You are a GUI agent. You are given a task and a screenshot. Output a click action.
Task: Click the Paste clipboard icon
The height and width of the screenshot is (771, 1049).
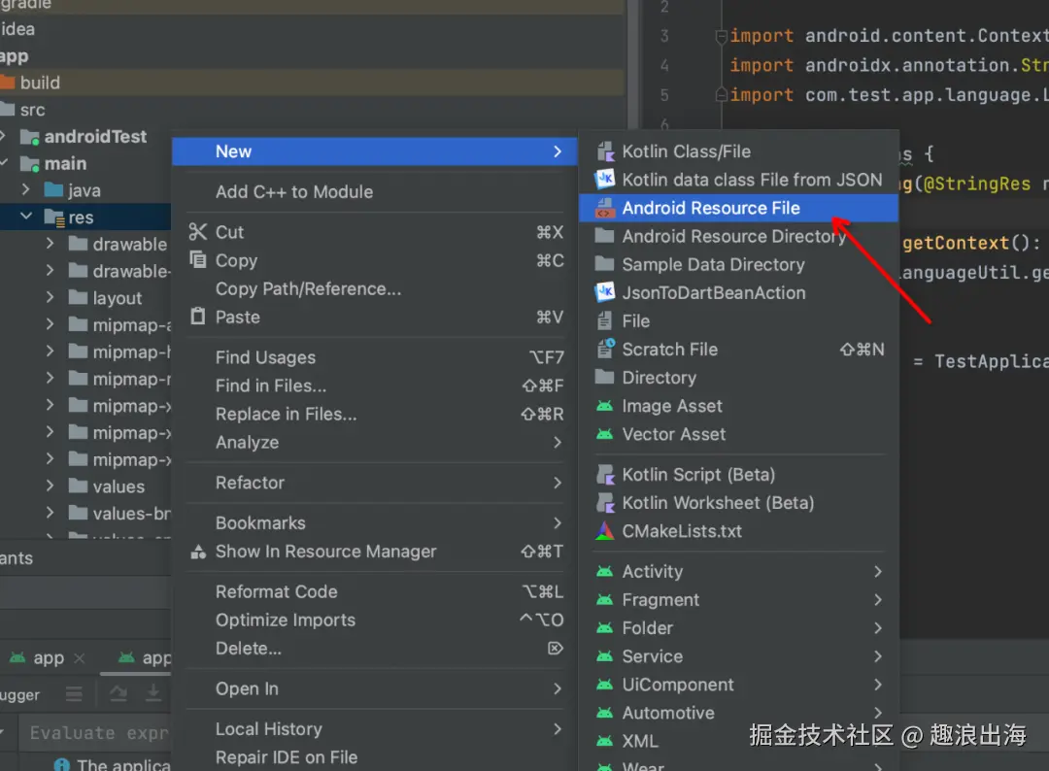(x=198, y=317)
